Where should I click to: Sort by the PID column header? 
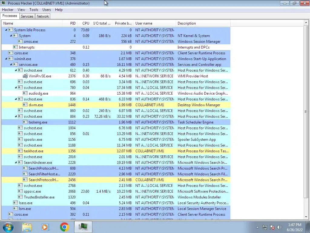coord(70,23)
